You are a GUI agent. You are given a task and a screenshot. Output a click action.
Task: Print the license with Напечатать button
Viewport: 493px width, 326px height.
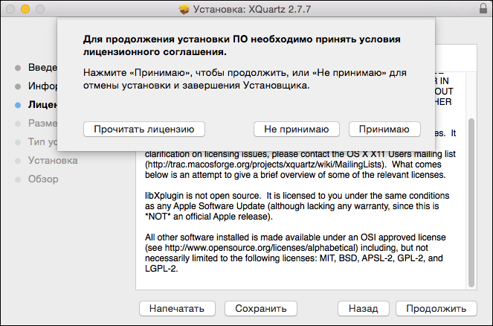tap(177, 307)
